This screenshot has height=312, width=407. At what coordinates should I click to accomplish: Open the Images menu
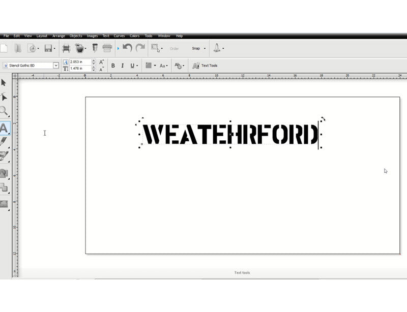coord(92,36)
